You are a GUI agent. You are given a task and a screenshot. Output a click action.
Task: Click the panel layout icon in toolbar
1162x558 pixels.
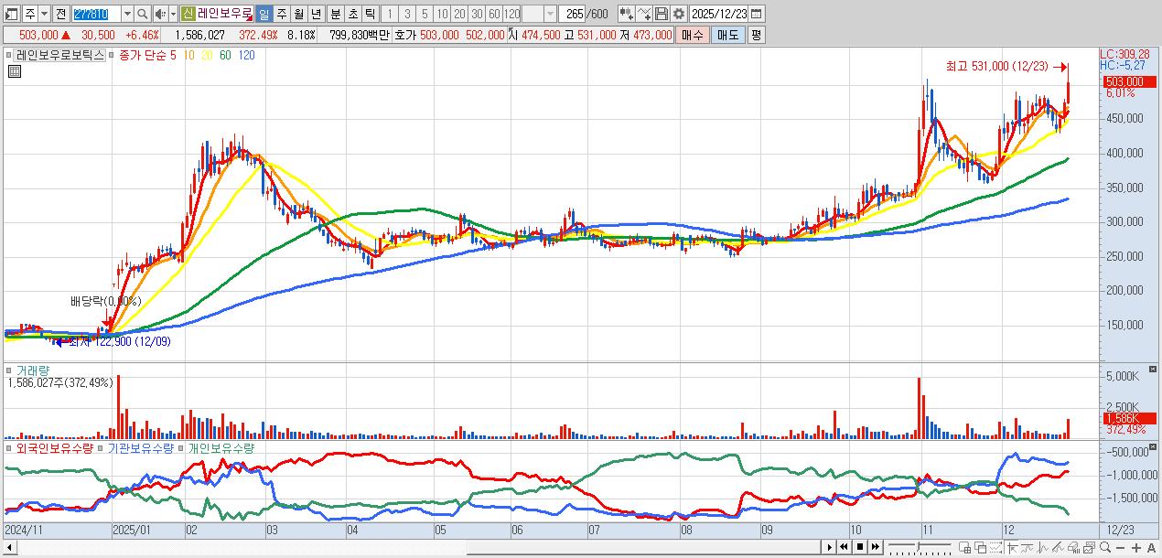11,14
